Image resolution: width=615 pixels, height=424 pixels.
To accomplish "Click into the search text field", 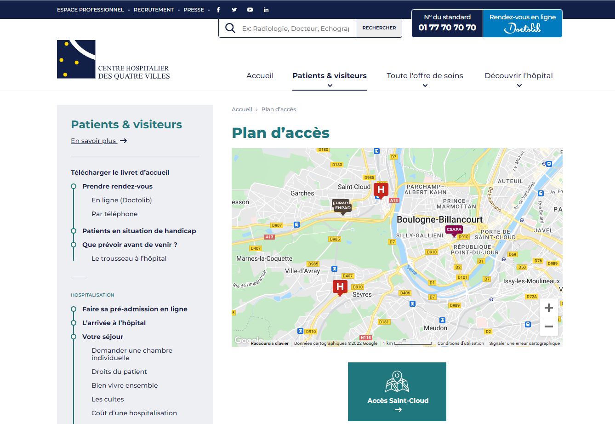I will [295, 29].
